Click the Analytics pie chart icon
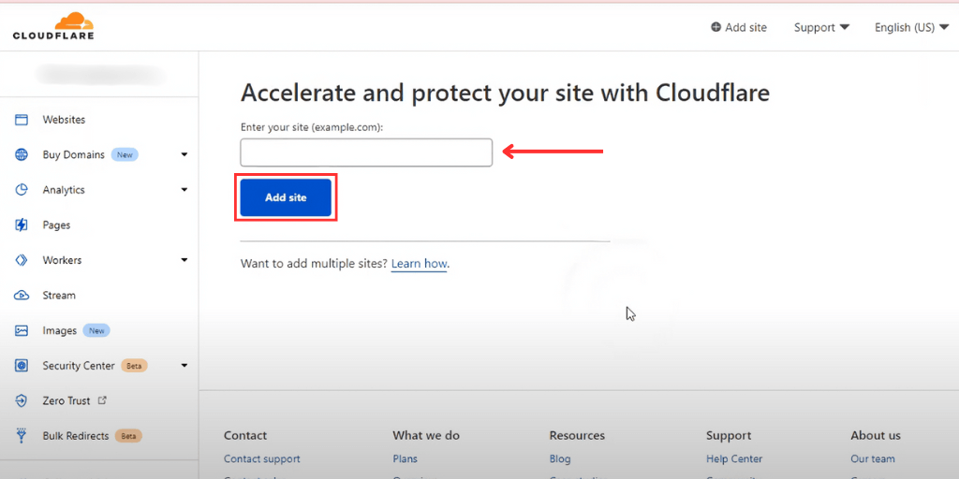The image size is (959, 479). tap(22, 190)
